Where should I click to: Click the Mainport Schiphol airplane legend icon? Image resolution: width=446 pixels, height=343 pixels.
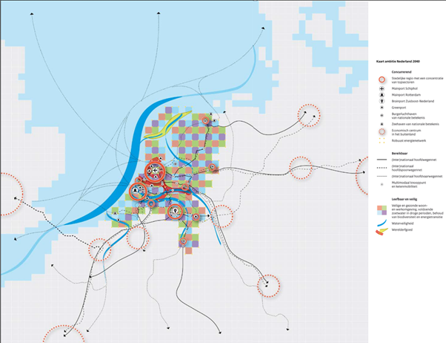tap(382, 88)
